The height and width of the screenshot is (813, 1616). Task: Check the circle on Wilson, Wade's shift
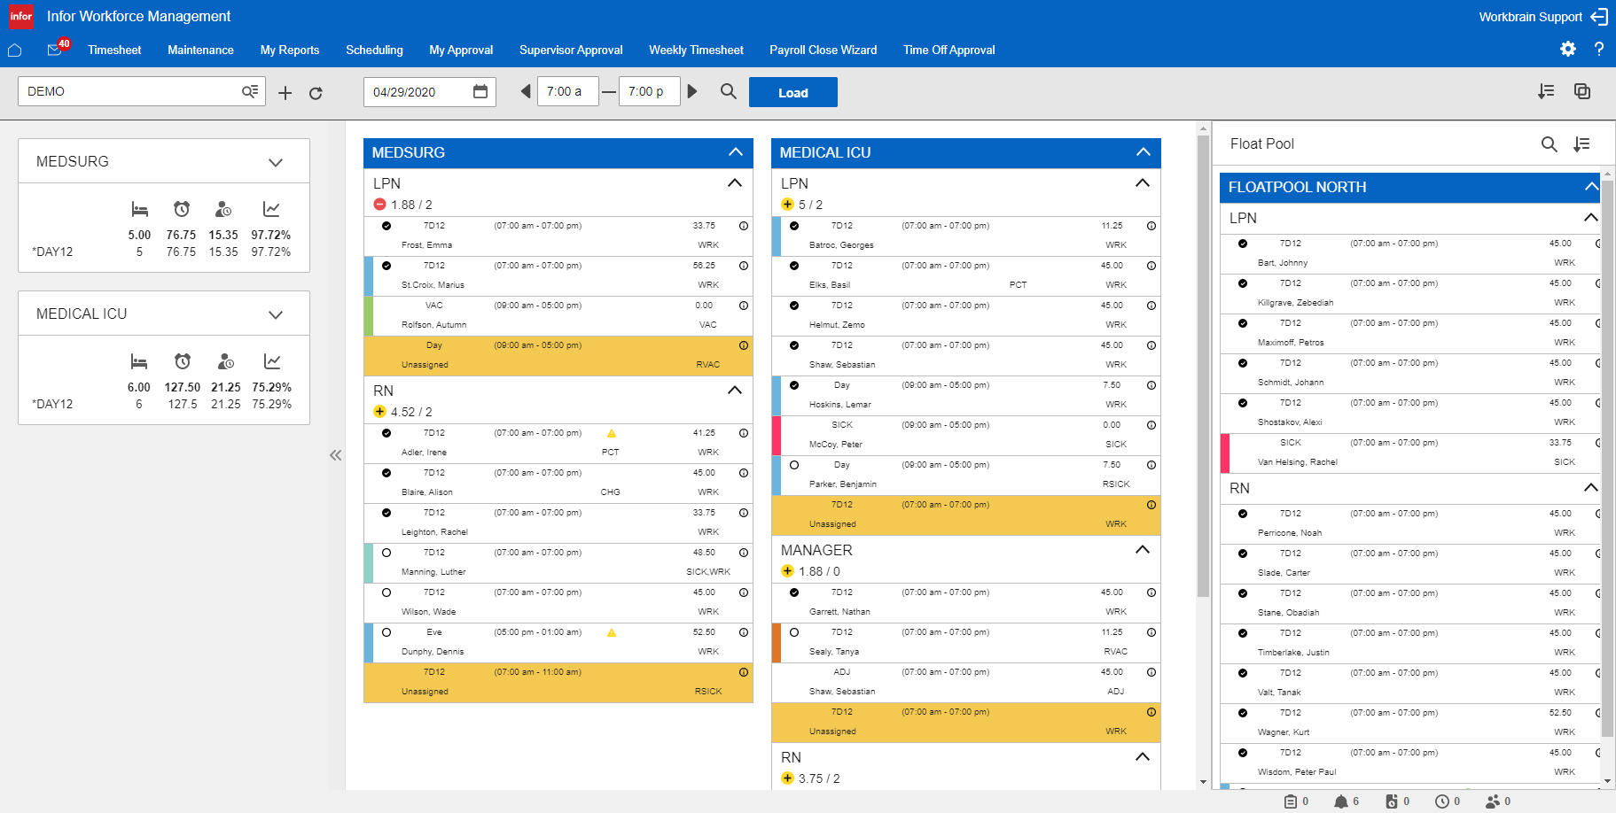[386, 592]
